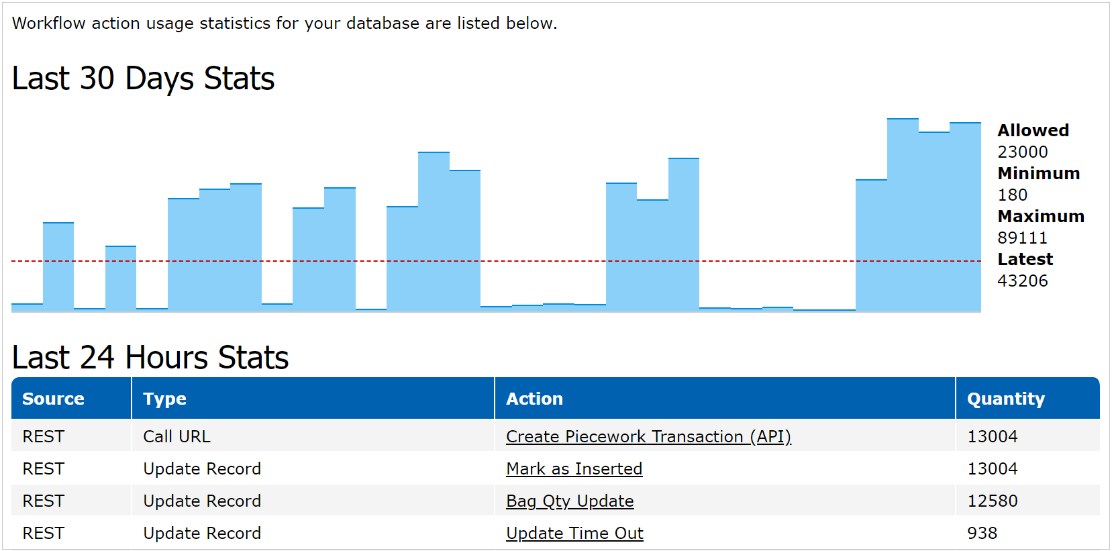Image resolution: width=1112 pixels, height=551 pixels.
Task: Click 'REST' in the Call URL row
Action: point(44,436)
